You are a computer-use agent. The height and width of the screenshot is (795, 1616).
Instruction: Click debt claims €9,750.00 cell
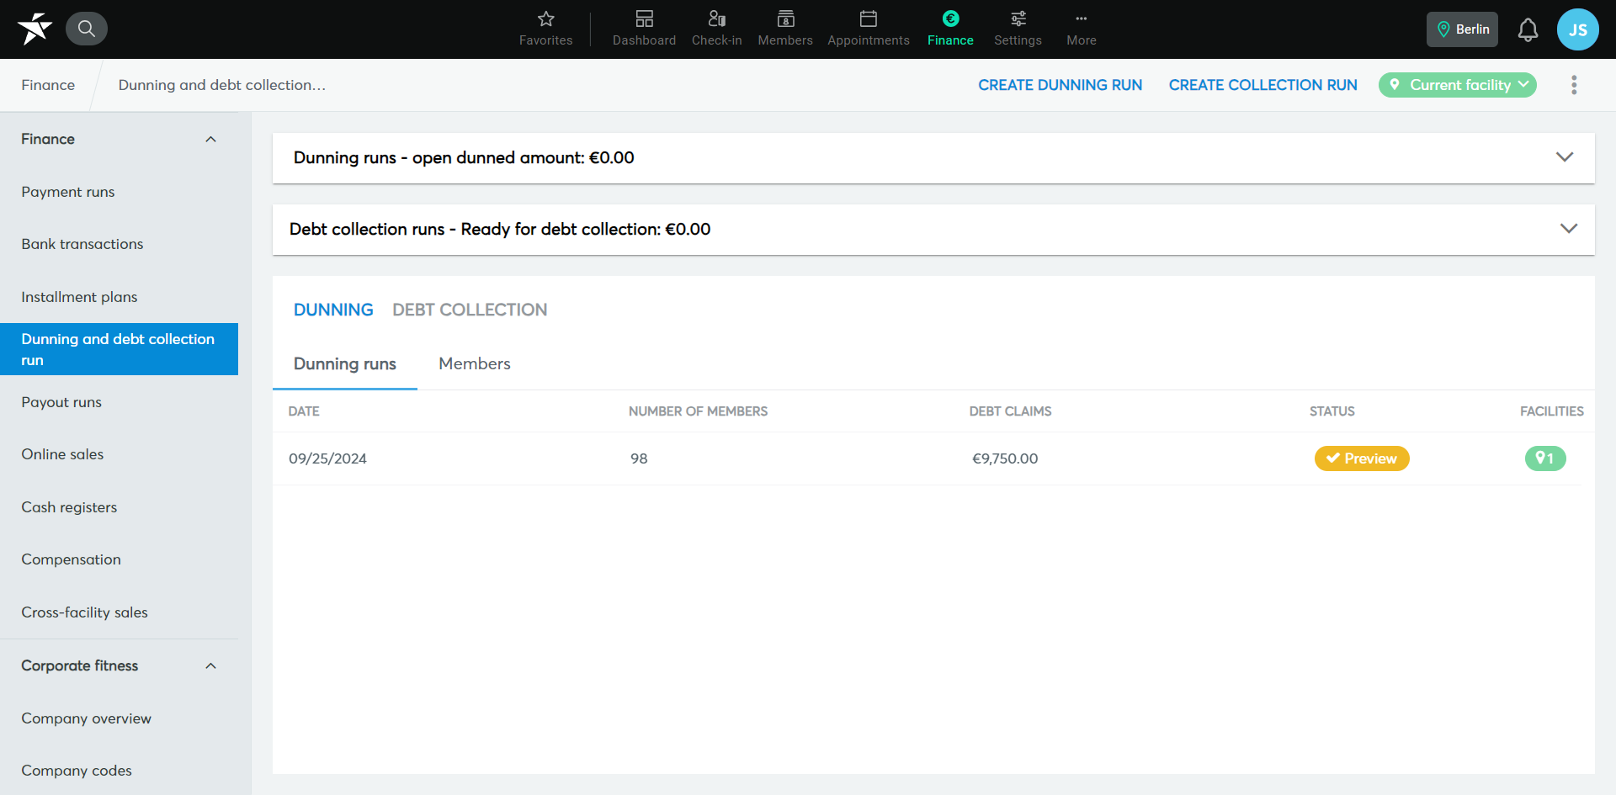pos(1005,458)
